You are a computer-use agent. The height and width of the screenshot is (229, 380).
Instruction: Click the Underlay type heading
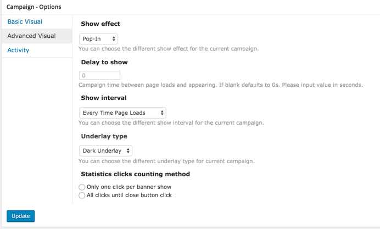[x=104, y=136]
